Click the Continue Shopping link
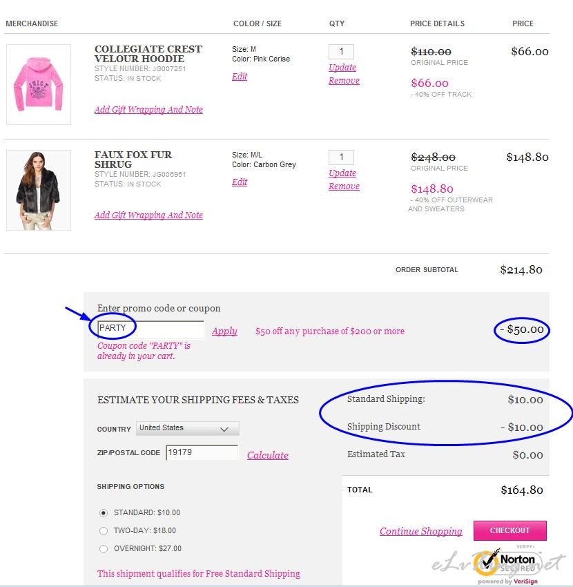The width and height of the screenshot is (573, 587). pyautogui.click(x=420, y=531)
